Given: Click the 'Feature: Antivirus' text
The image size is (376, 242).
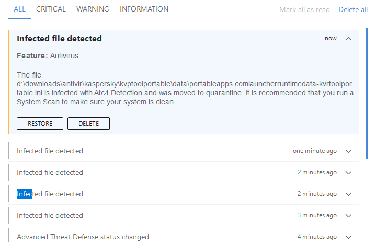Looking at the screenshot, I should pos(48,56).
